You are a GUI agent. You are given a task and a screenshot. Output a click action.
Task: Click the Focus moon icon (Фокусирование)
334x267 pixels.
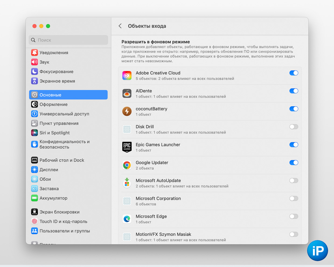34,71
